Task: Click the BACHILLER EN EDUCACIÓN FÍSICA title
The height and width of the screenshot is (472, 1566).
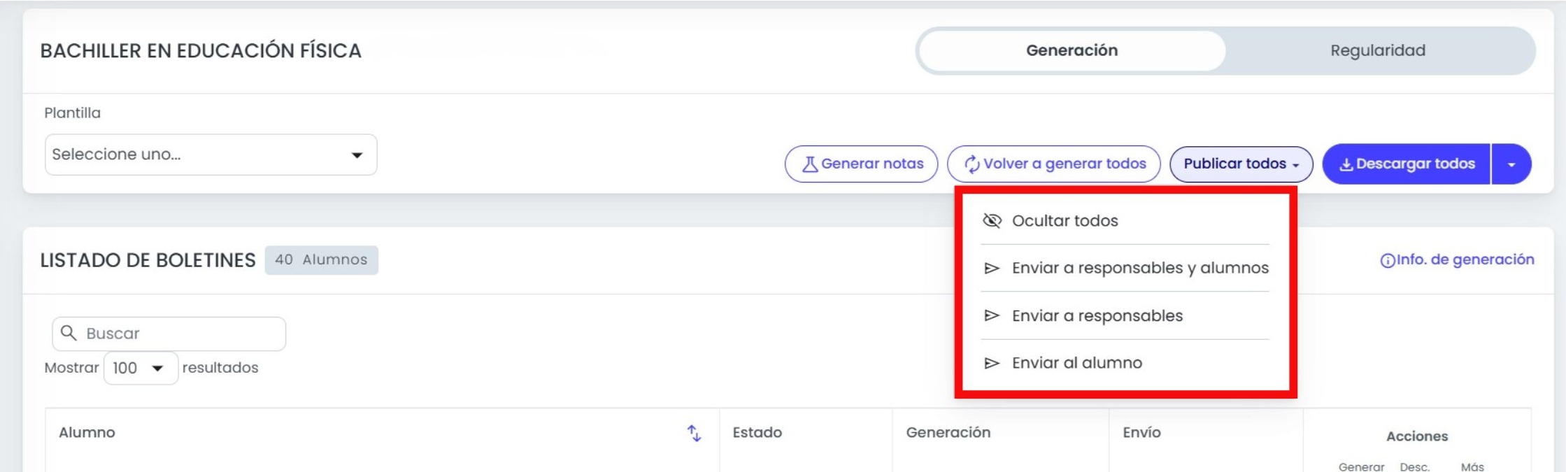Action: (201, 51)
